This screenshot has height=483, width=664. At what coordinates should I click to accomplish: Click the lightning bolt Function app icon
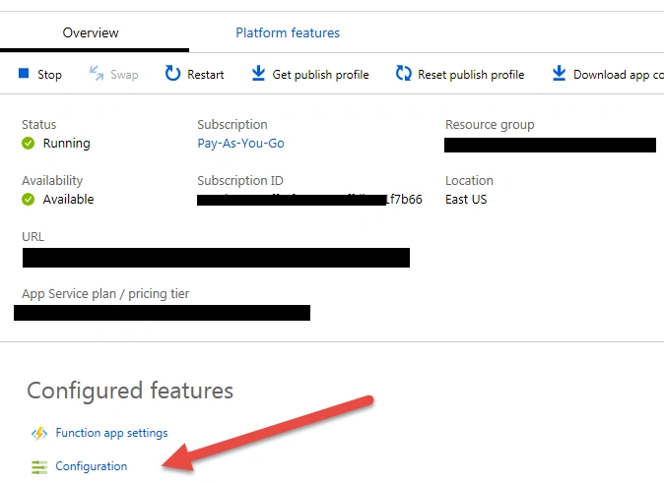click(x=39, y=434)
